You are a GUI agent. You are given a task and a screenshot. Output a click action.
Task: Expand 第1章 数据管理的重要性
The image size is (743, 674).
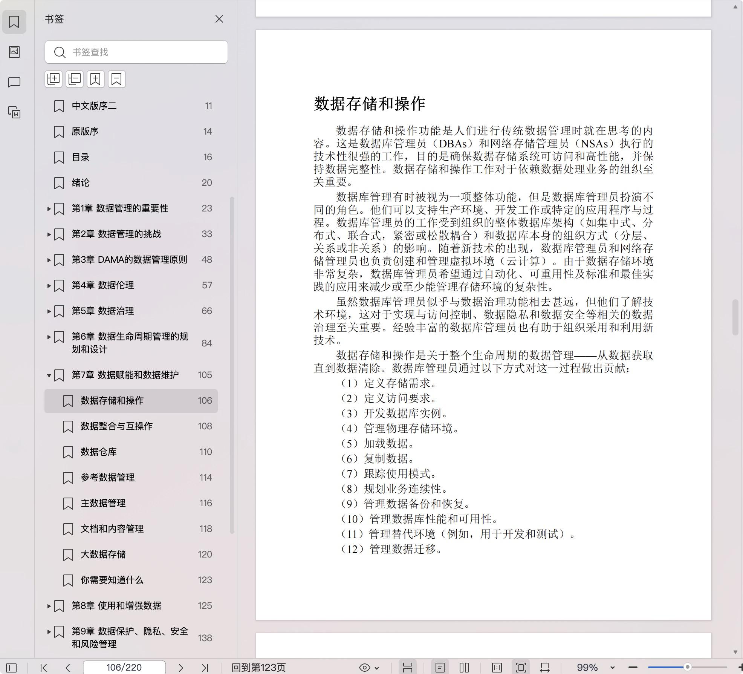49,208
